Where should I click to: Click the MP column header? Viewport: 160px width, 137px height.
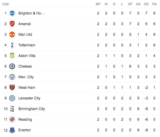(x=98, y=4)
